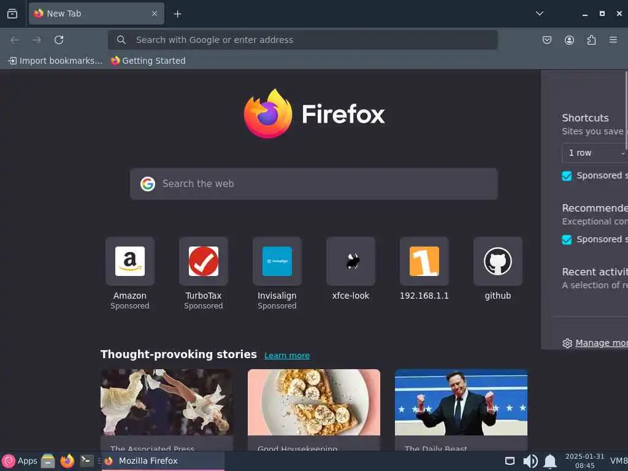Click Learn more link beside stories
This screenshot has width=628, height=471.
287,355
